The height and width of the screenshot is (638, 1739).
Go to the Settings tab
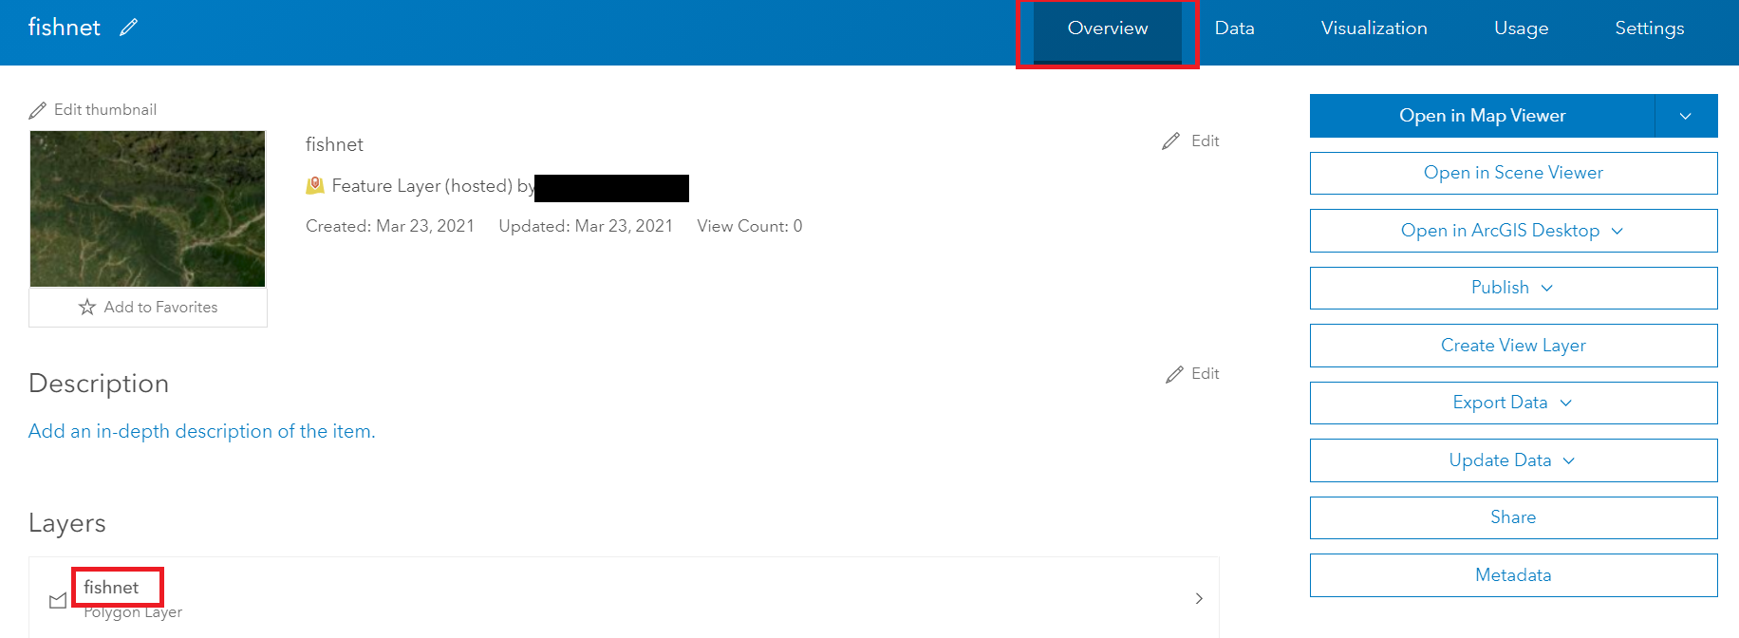(1649, 28)
